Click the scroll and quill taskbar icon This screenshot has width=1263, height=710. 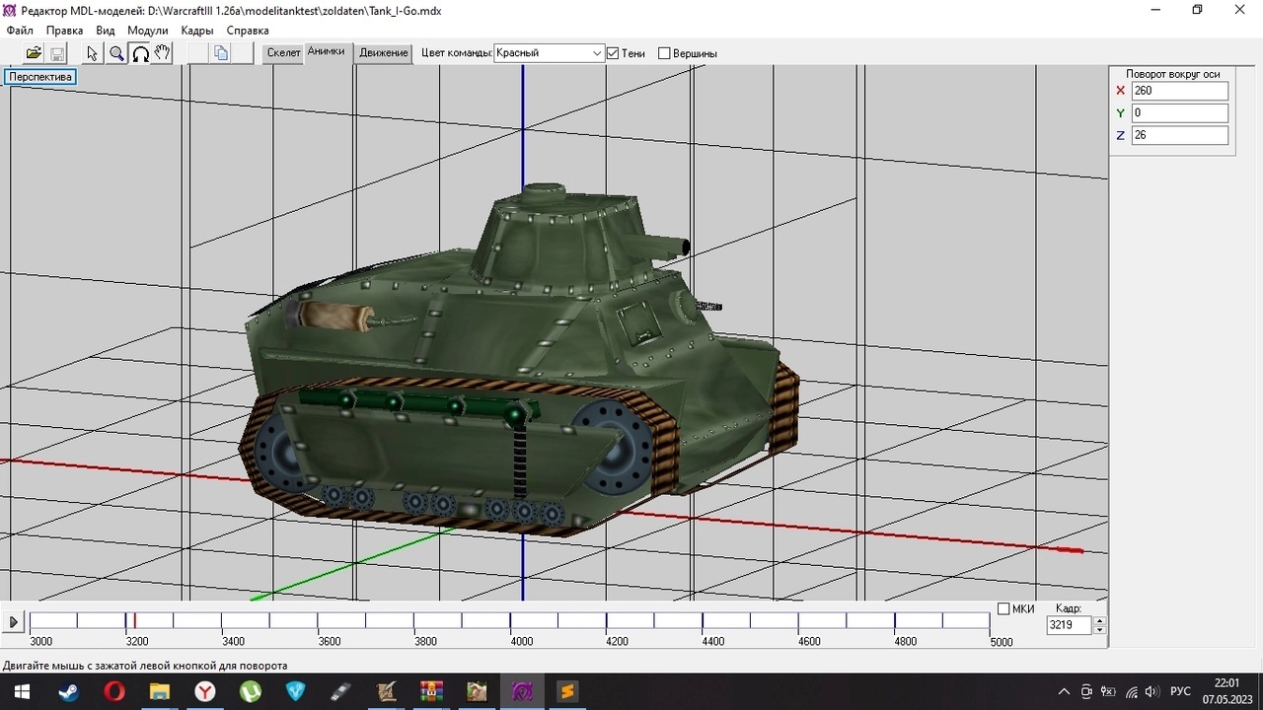coord(386,691)
